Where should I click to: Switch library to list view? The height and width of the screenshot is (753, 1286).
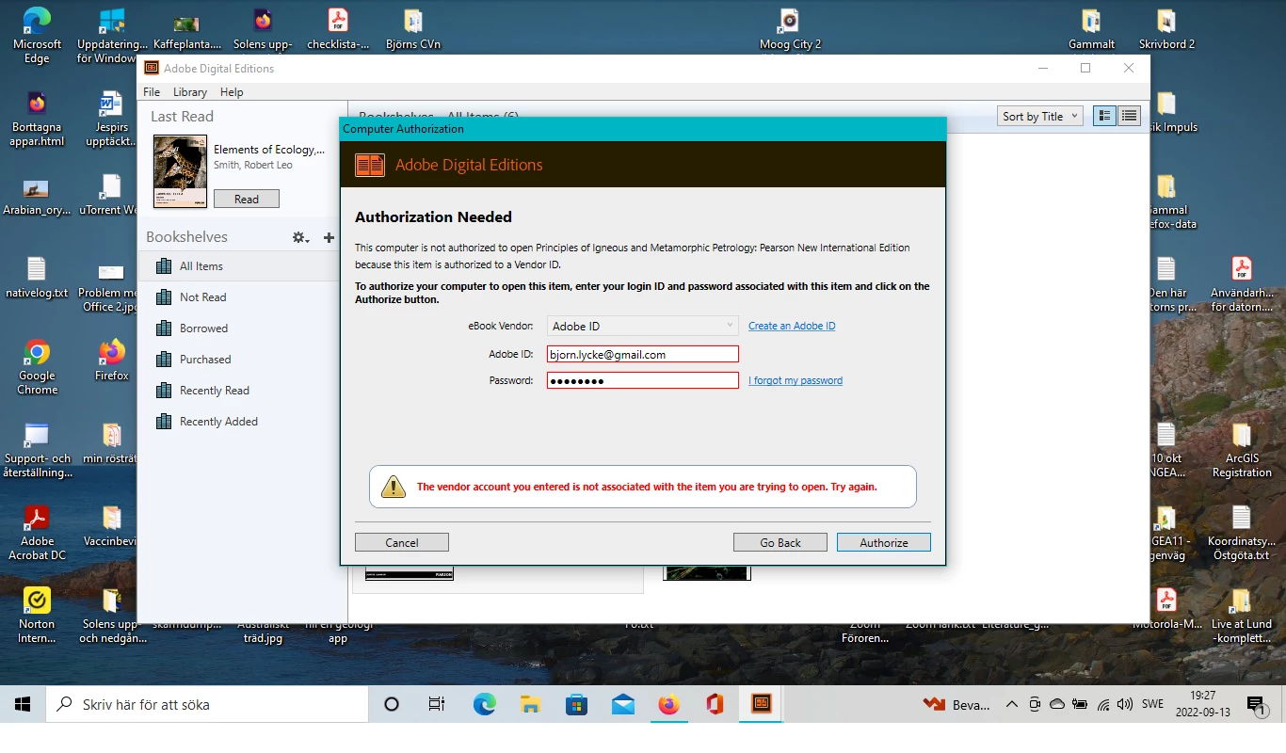point(1129,116)
